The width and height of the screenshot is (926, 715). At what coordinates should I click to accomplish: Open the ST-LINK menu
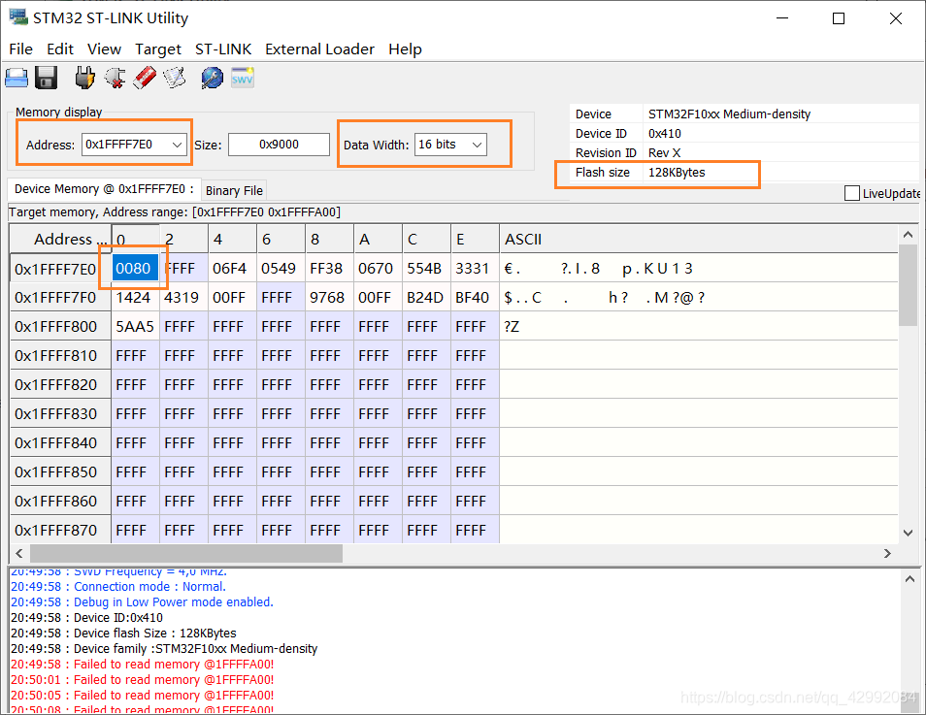pyautogui.click(x=223, y=49)
